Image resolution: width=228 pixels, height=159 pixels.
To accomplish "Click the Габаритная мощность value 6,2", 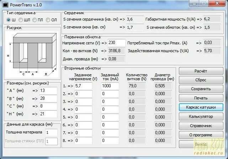I will pos(212,19).
